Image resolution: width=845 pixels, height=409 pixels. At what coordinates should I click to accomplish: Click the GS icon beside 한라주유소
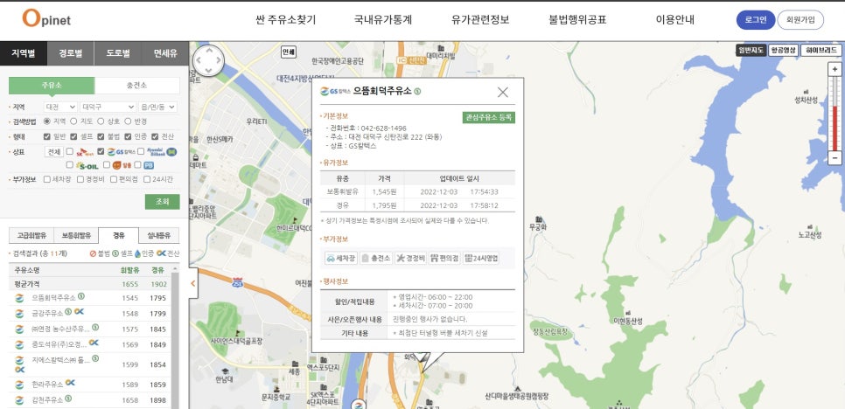coord(19,385)
